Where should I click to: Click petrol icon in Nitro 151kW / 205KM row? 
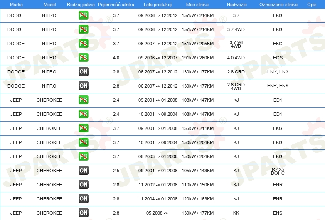(x=83, y=44)
